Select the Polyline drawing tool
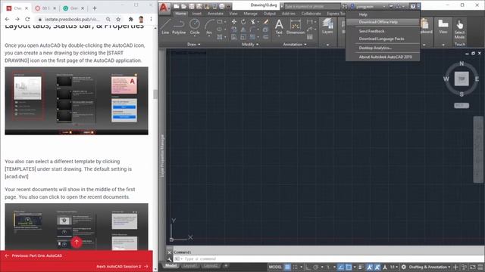The width and height of the screenshot is (485, 272). (179, 26)
